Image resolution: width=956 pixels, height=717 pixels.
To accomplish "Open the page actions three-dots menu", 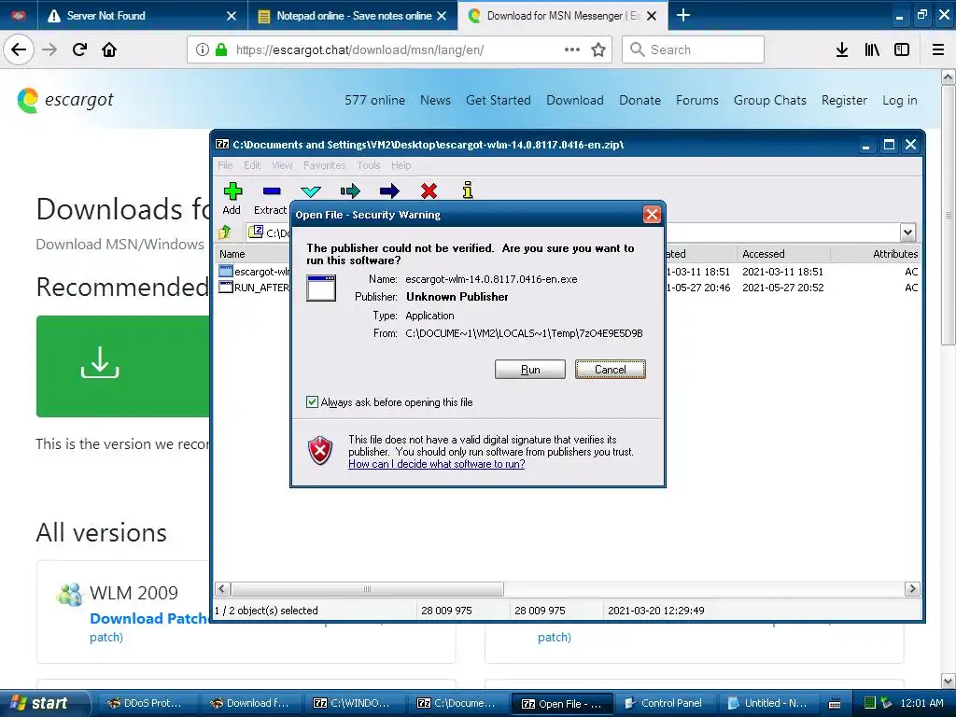I will pyautogui.click(x=572, y=49).
